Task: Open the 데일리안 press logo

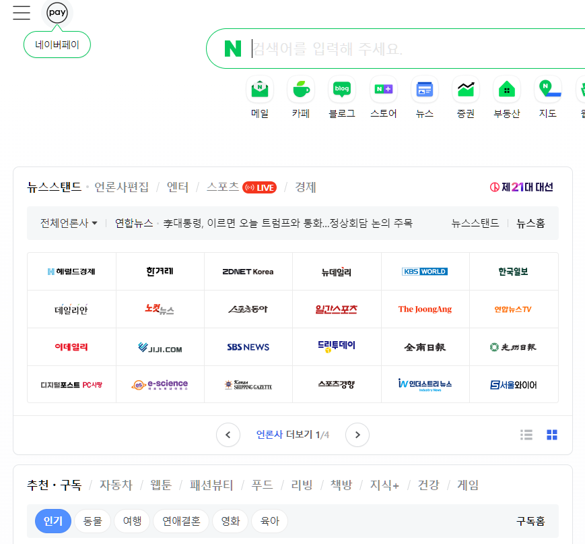Action: coord(71,309)
